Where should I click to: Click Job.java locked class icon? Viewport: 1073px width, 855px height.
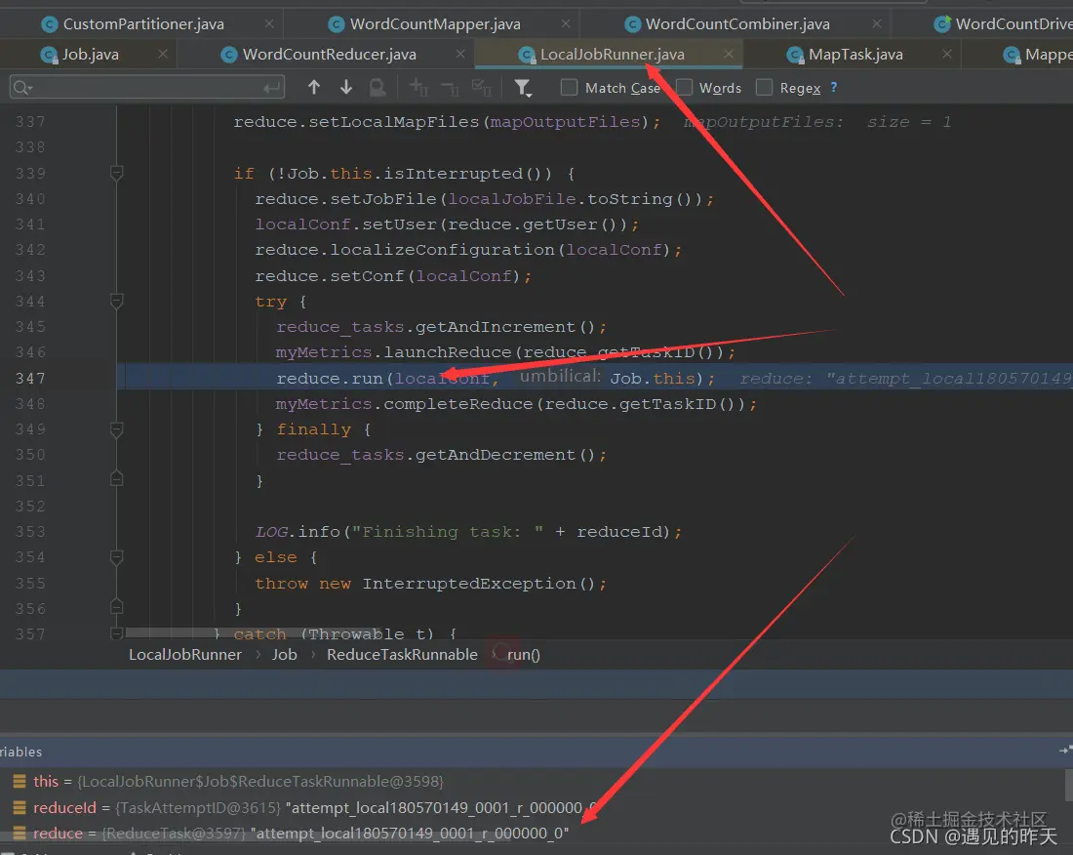49,55
